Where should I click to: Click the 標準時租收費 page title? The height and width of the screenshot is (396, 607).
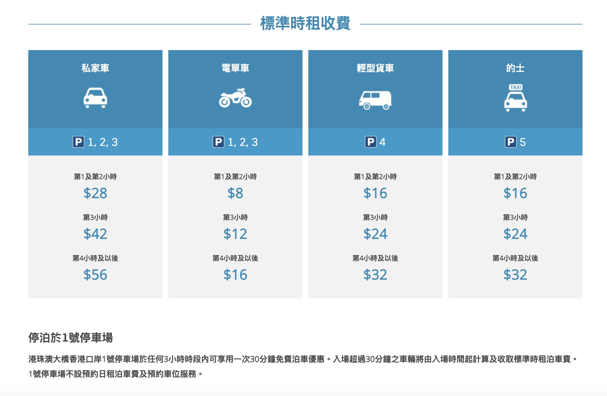[x=305, y=23]
